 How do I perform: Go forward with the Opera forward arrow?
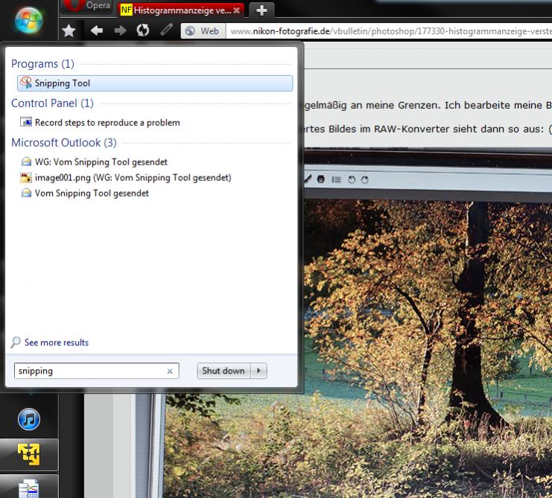tap(120, 31)
